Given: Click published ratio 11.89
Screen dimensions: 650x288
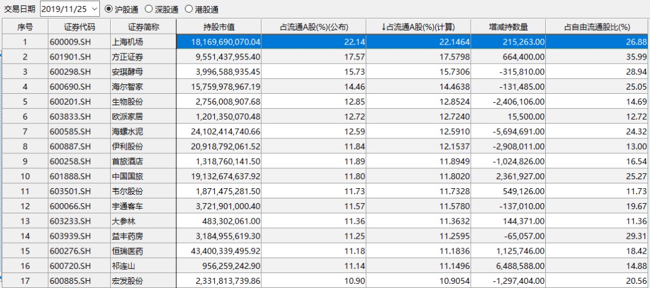Looking at the screenshot, I should coord(314,161).
